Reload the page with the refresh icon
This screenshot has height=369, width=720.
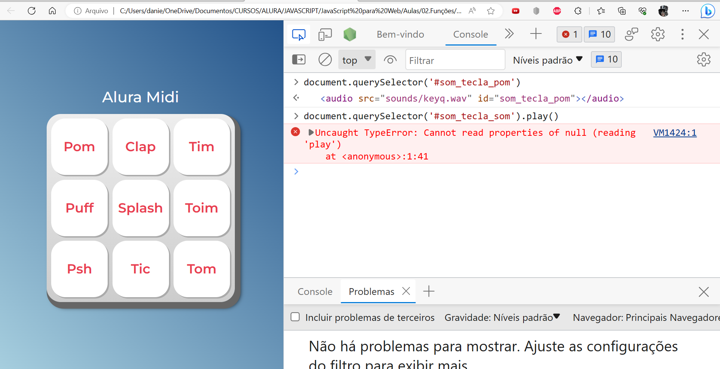point(32,11)
